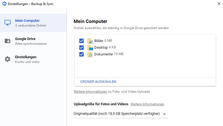Disable backup for the Dokumente folder

81,54
